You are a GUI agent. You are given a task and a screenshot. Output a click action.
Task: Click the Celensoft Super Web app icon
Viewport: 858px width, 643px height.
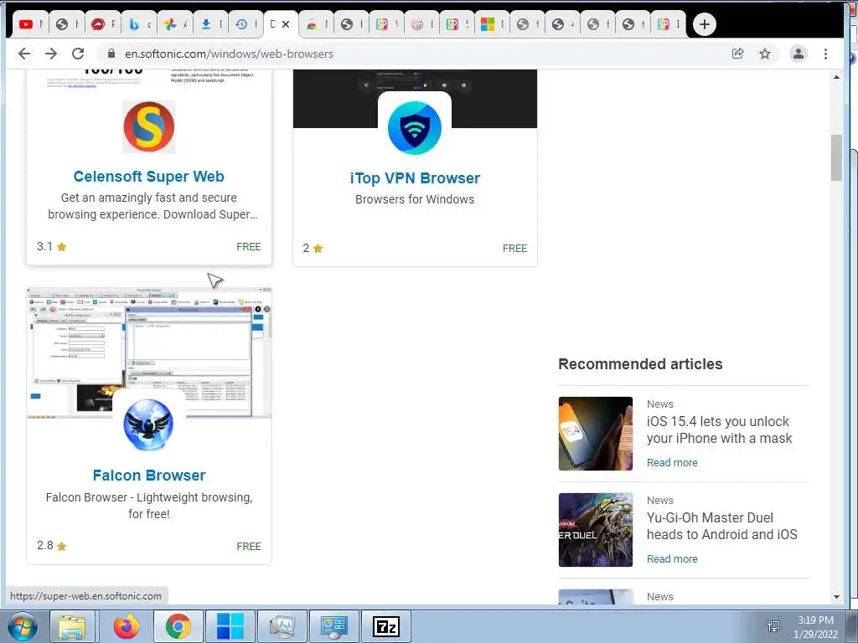click(149, 127)
